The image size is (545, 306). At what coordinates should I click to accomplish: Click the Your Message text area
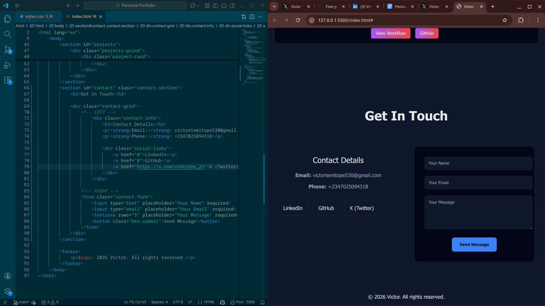pyautogui.click(x=478, y=212)
